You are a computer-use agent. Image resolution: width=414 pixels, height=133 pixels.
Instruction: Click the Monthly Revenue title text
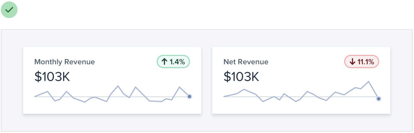64,62
